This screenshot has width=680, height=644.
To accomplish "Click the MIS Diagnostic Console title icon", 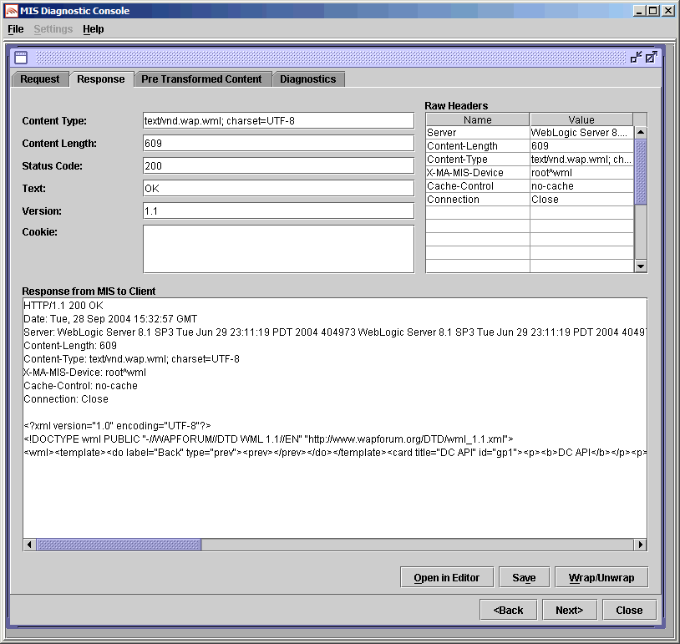I will pos(11,11).
